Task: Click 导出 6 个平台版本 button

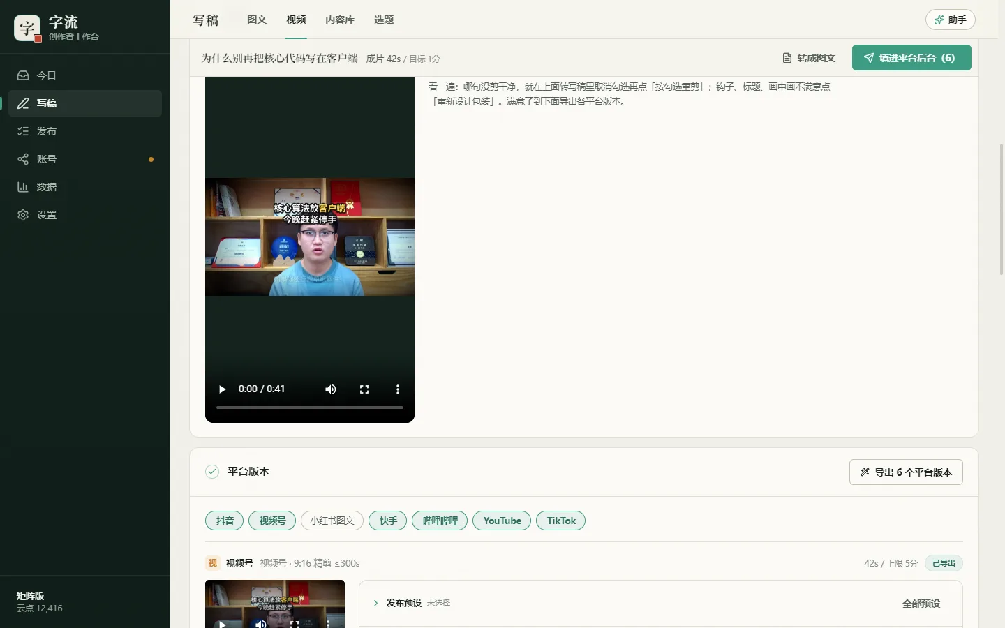Action: click(906, 472)
